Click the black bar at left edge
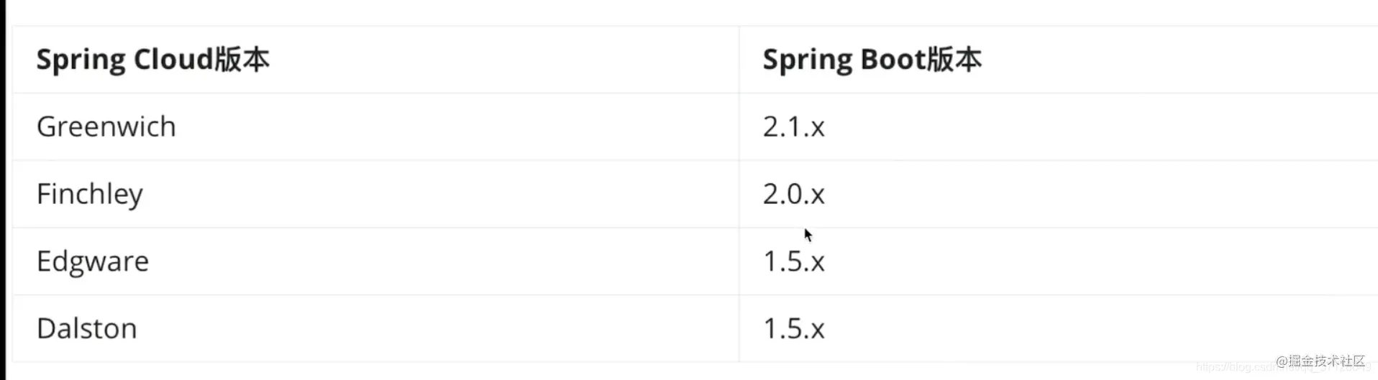1378x380 pixels. click(3, 190)
